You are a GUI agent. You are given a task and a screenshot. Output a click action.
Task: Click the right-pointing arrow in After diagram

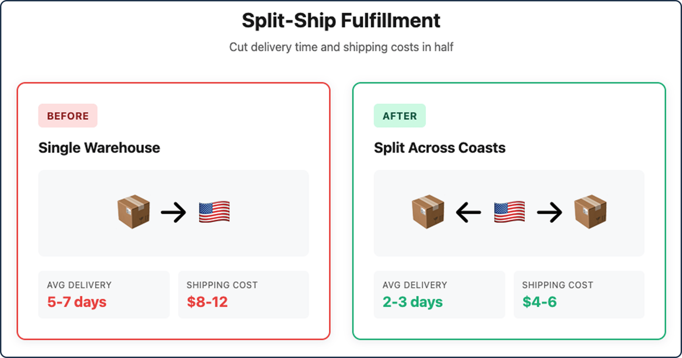550,213
